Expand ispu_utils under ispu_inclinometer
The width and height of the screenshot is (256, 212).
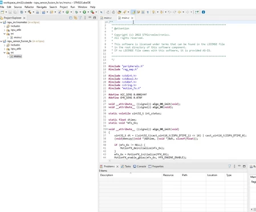click(x=5, y=30)
